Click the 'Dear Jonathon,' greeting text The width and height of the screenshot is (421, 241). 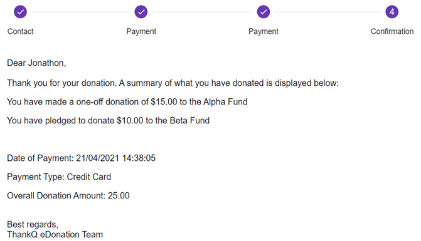click(36, 63)
